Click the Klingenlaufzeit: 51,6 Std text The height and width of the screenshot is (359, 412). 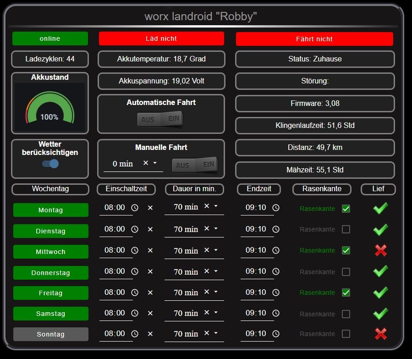coord(315,125)
